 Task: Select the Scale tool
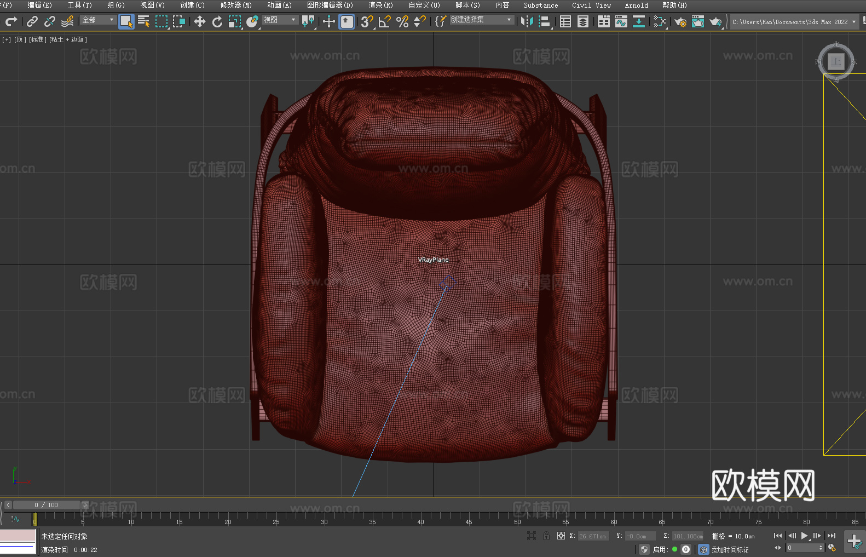click(235, 21)
